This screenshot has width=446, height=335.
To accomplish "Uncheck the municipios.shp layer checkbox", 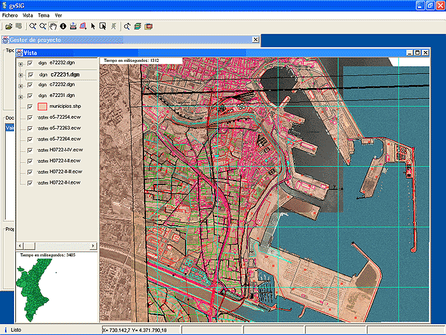I will coord(30,107).
